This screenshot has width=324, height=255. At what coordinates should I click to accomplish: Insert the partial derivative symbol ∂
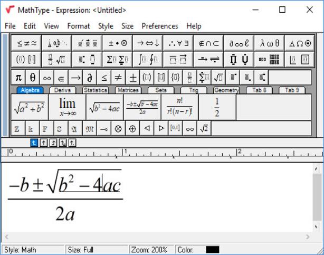(90, 78)
